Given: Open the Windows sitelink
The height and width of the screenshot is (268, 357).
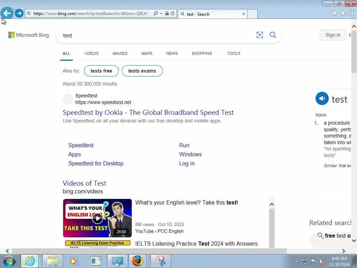Looking at the screenshot, I should [190, 154].
